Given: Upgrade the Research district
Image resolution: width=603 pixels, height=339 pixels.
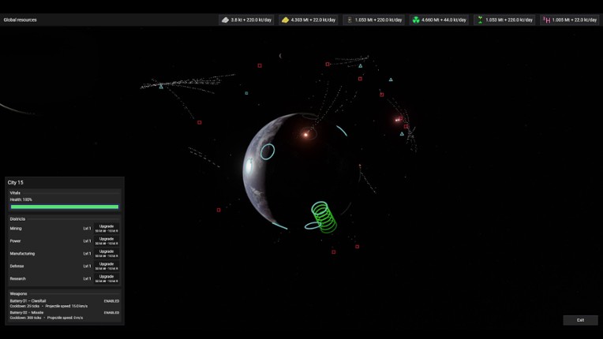Looking at the screenshot, I should pos(107,278).
